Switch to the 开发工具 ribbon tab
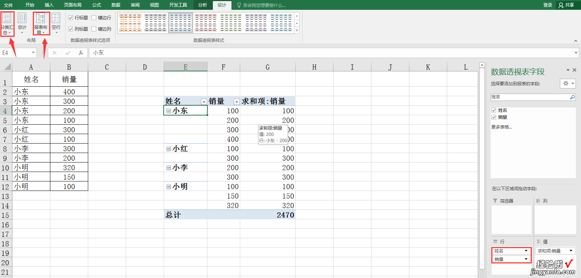 pyautogui.click(x=178, y=5)
